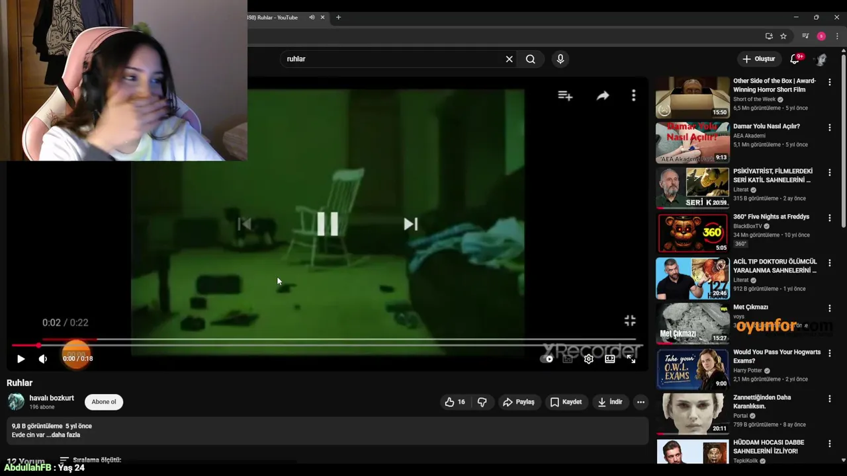The height and width of the screenshot is (476, 847).
Task: Open 'Damar Yolu Nasıl Açılır?' video title
Action: click(x=766, y=126)
